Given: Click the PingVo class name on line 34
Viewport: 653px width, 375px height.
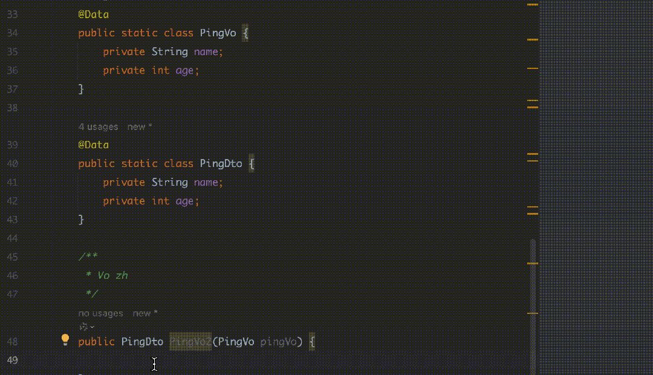Looking at the screenshot, I should point(218,33).
